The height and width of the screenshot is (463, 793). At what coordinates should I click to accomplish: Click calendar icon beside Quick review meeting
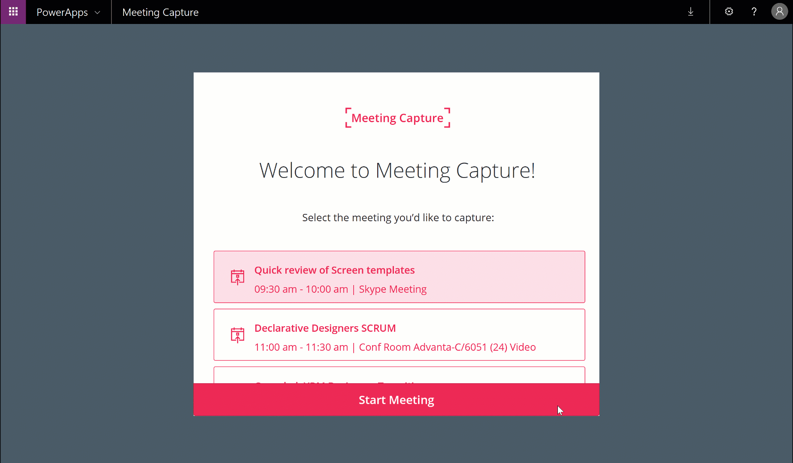(237, 277)
